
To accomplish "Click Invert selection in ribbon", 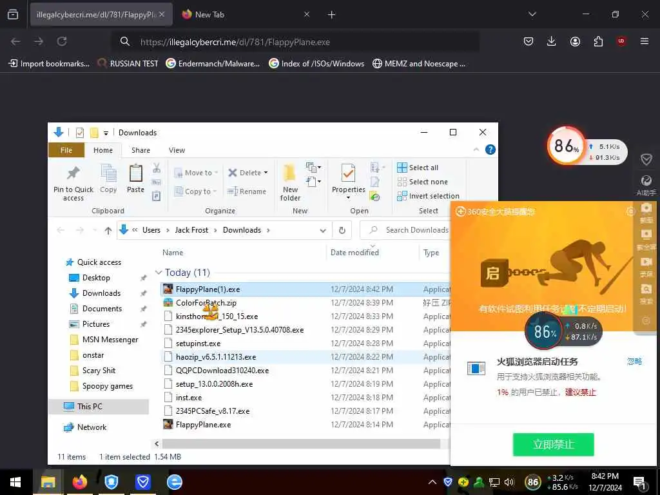I will [x=428, y=196].
